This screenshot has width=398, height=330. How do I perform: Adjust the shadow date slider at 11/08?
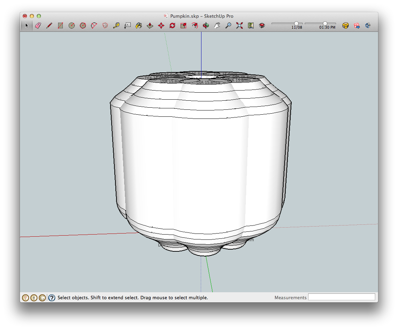click(297, 23)
